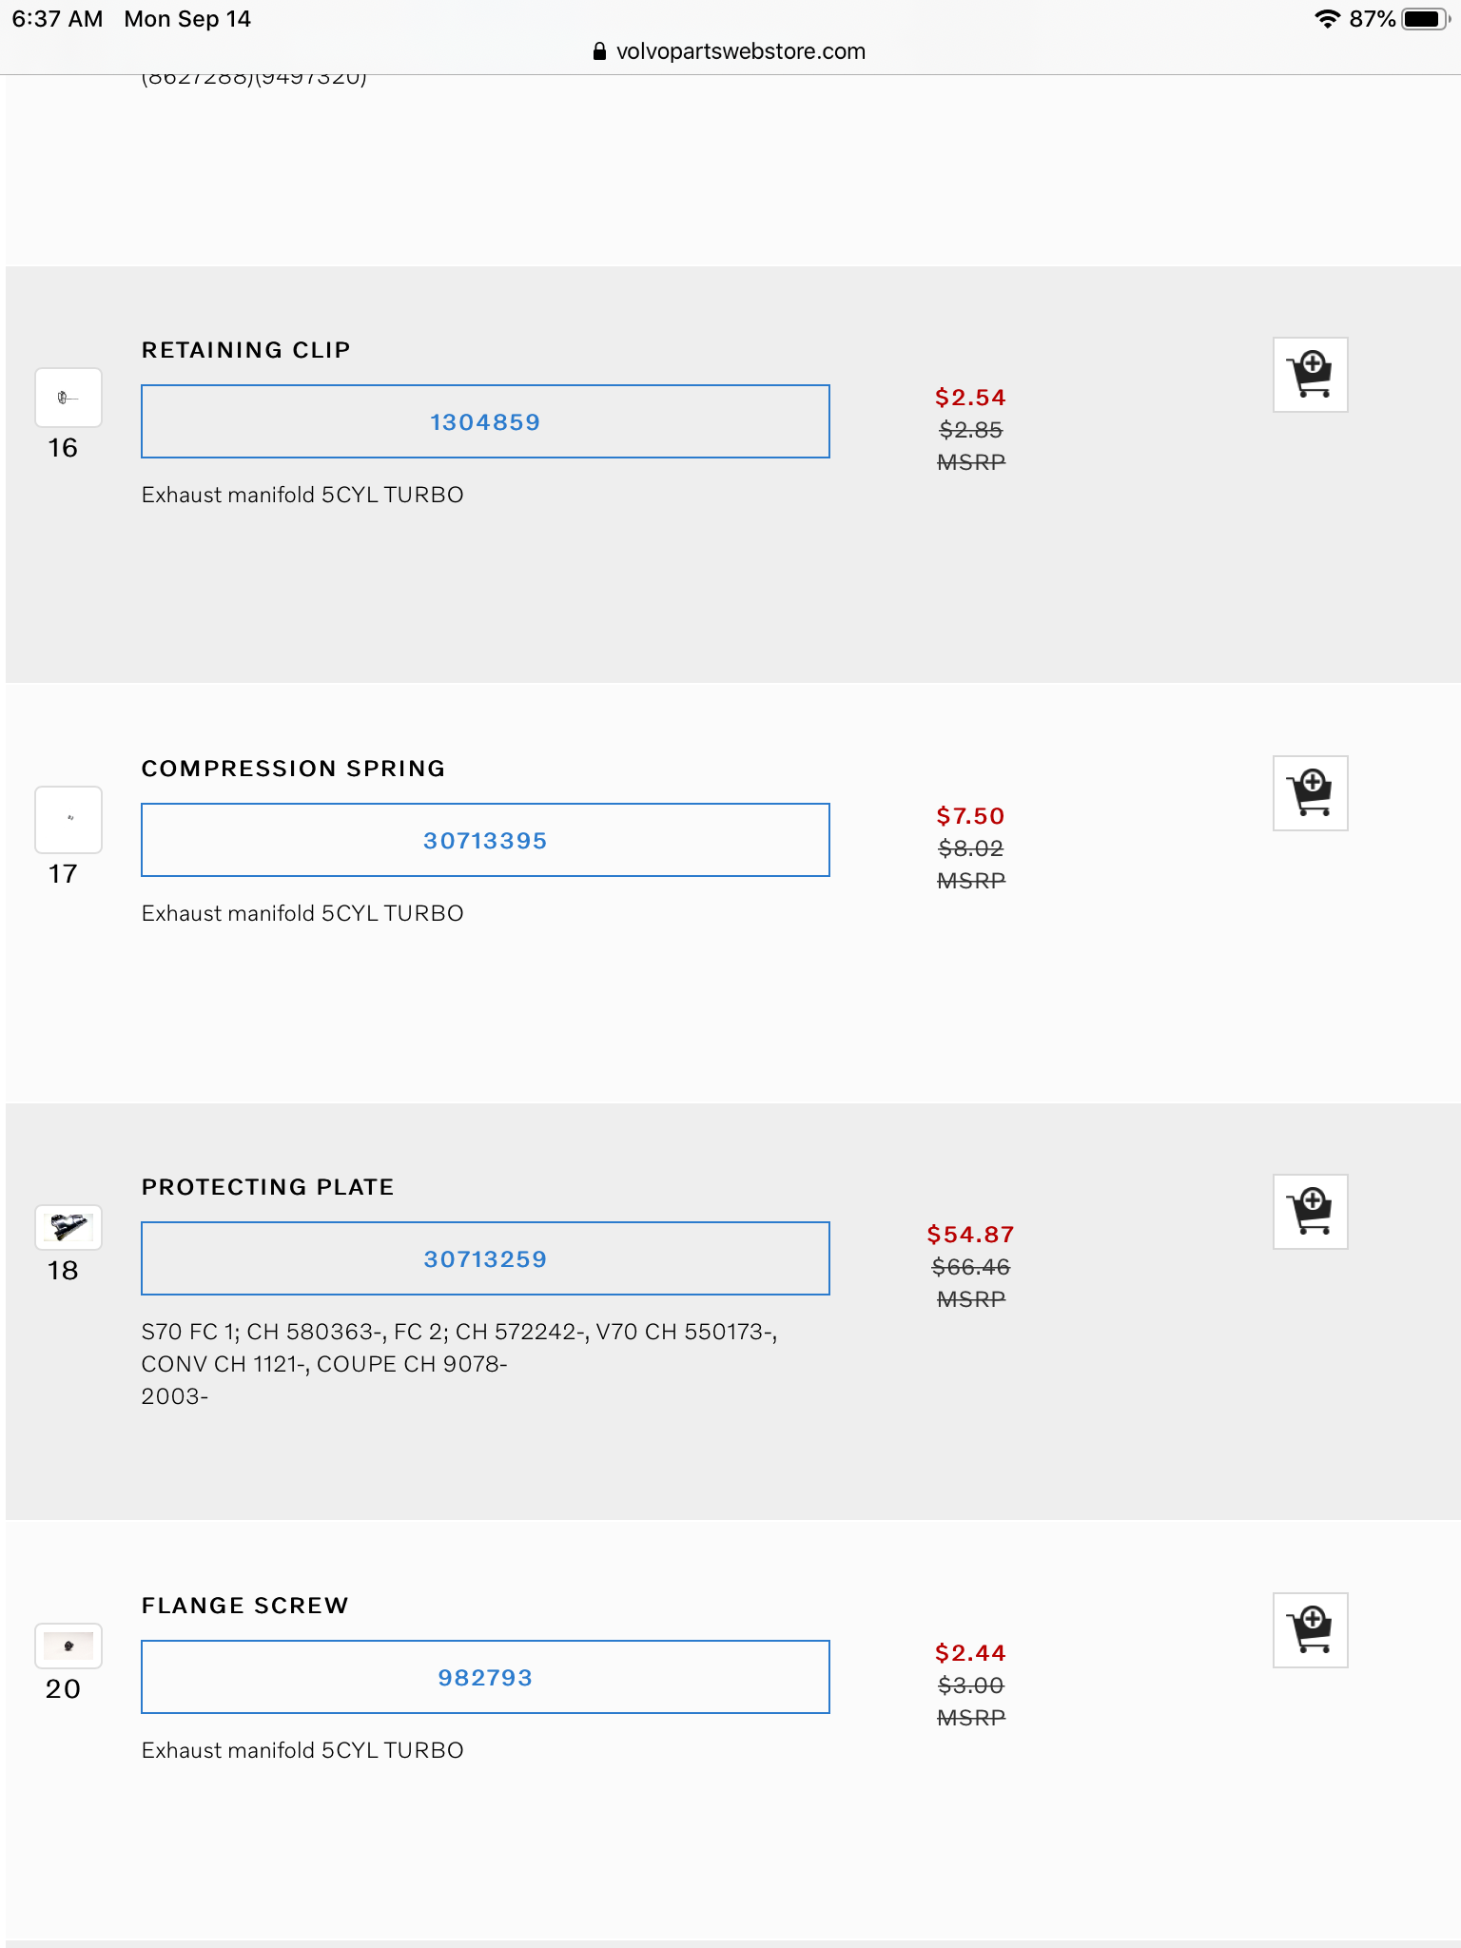Add Compression Spring to cart
This screenshot has height=1948, width=1461.
(1310, 793)
